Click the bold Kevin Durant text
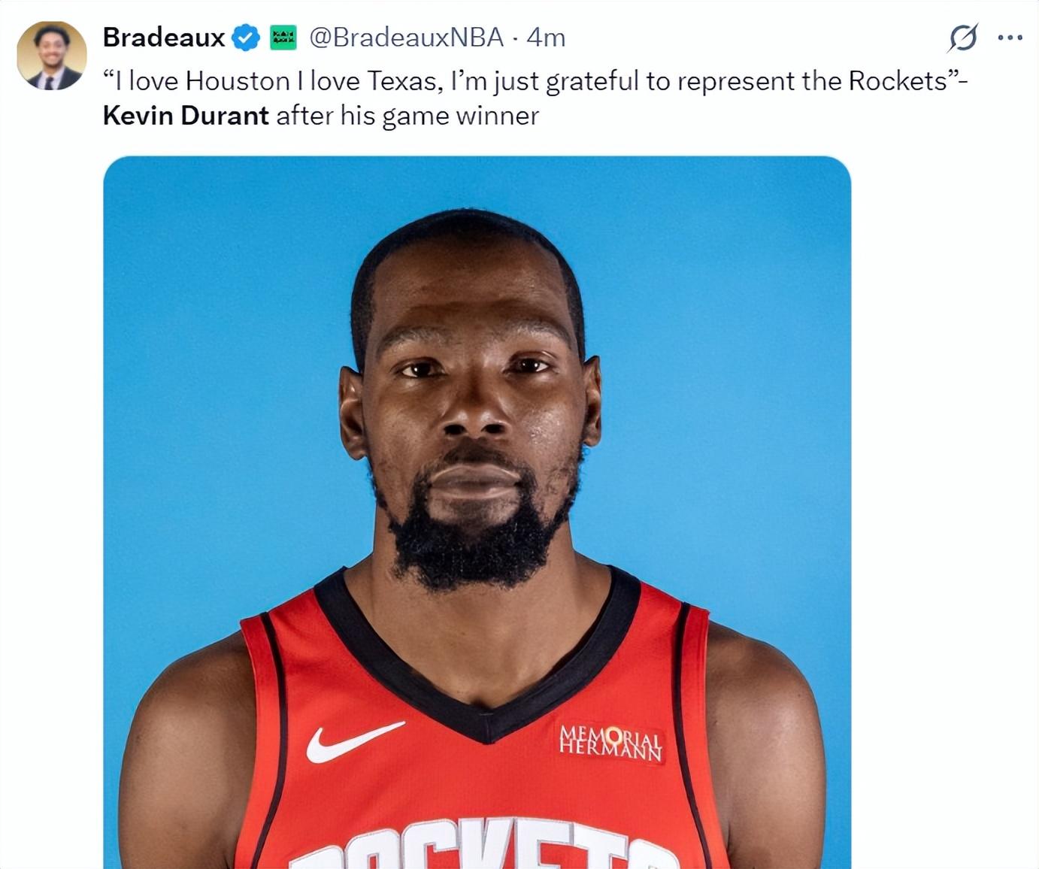 point(186,116)
